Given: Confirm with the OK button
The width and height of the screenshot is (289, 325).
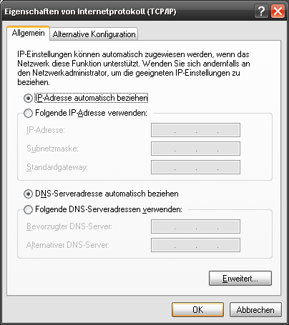Looking at the screenshot, I should point(197,310).
